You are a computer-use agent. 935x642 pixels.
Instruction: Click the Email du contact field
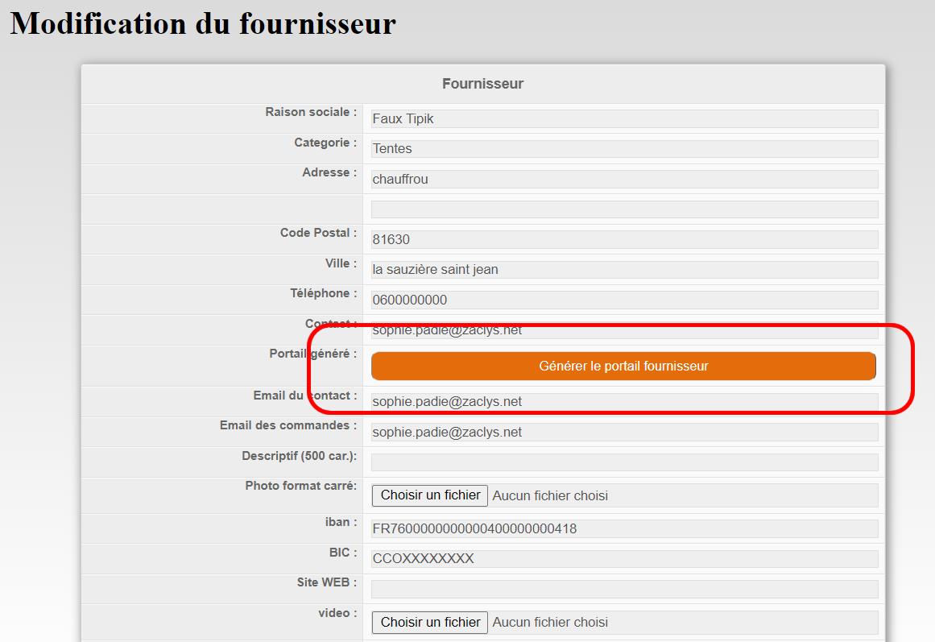(624, 401)
